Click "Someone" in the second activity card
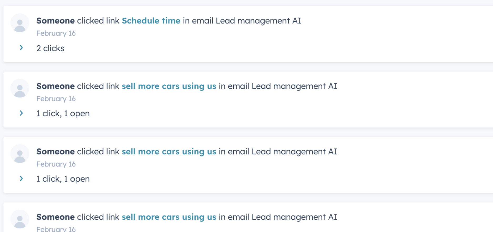The height and width of the screenshot is (232, 493). click(55, 86)
